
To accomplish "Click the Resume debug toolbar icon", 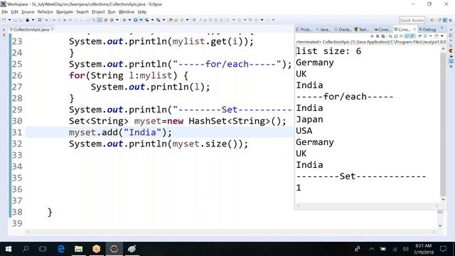I will tap(54, 20).
